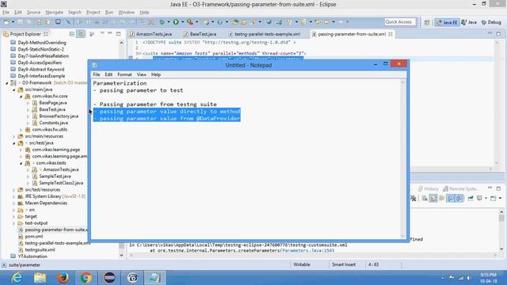This screenshot has width=507, height=285.
Task: Open Eclipse Project menu
Action: [x=93, y=13]
